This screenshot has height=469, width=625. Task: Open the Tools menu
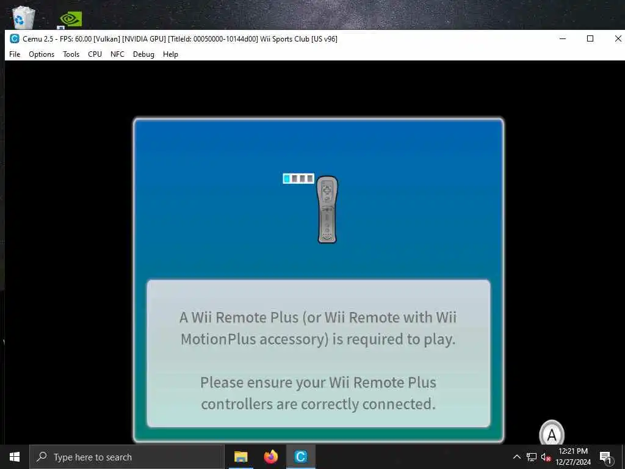pyautogui.click(x=71, y=54)
